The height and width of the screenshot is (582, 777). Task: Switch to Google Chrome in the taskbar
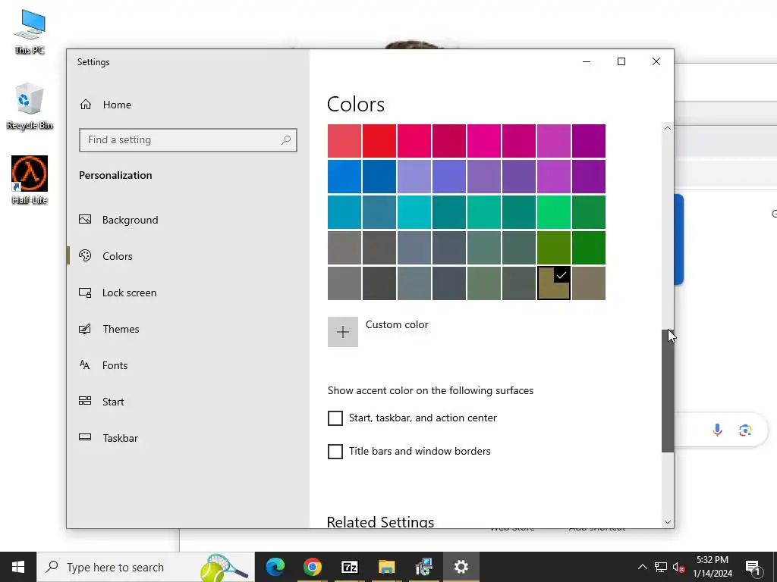(312, 567)
